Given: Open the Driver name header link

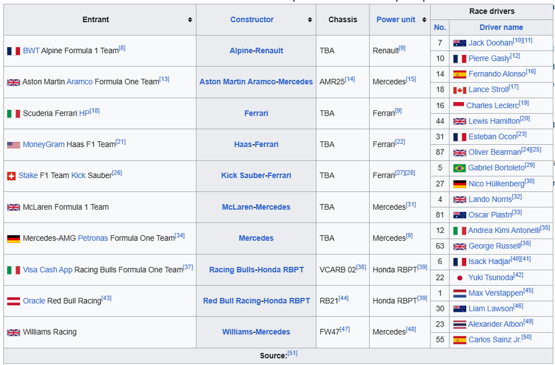Looking at the screenshot, I should (501, 27).
